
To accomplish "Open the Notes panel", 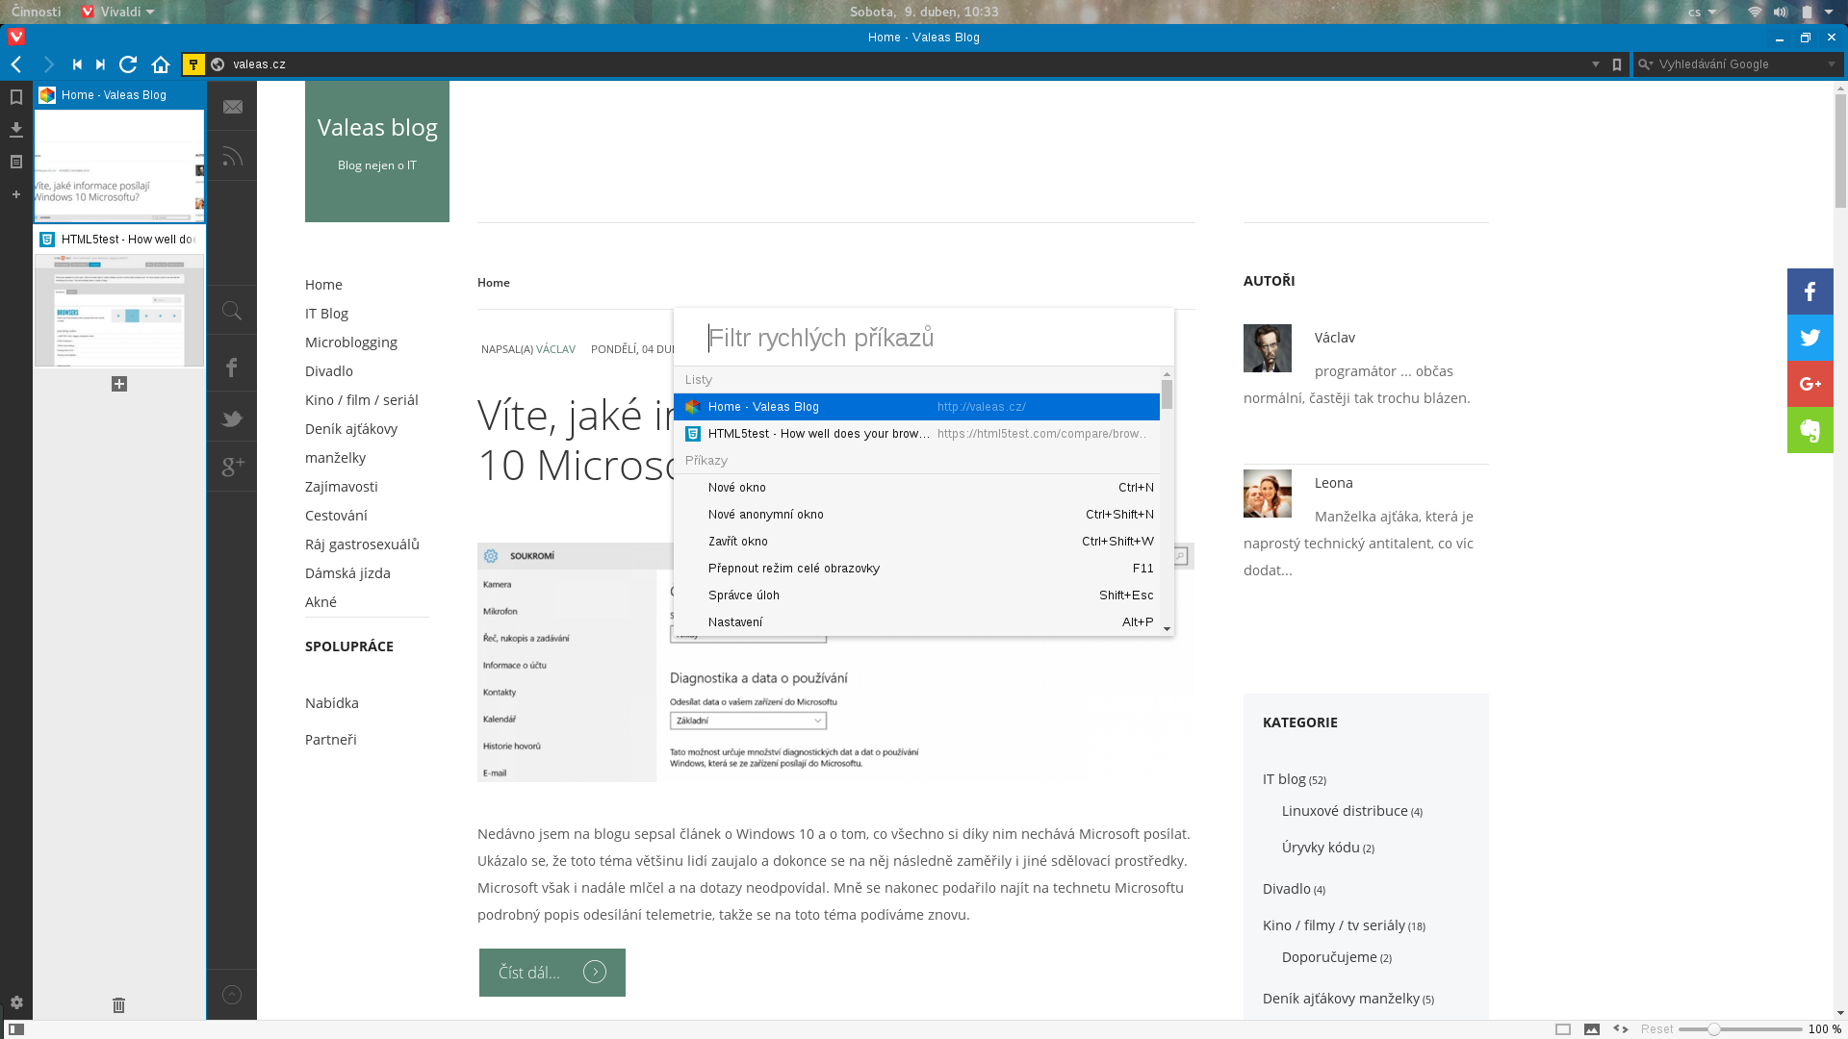I will click(x=16, y=162).
